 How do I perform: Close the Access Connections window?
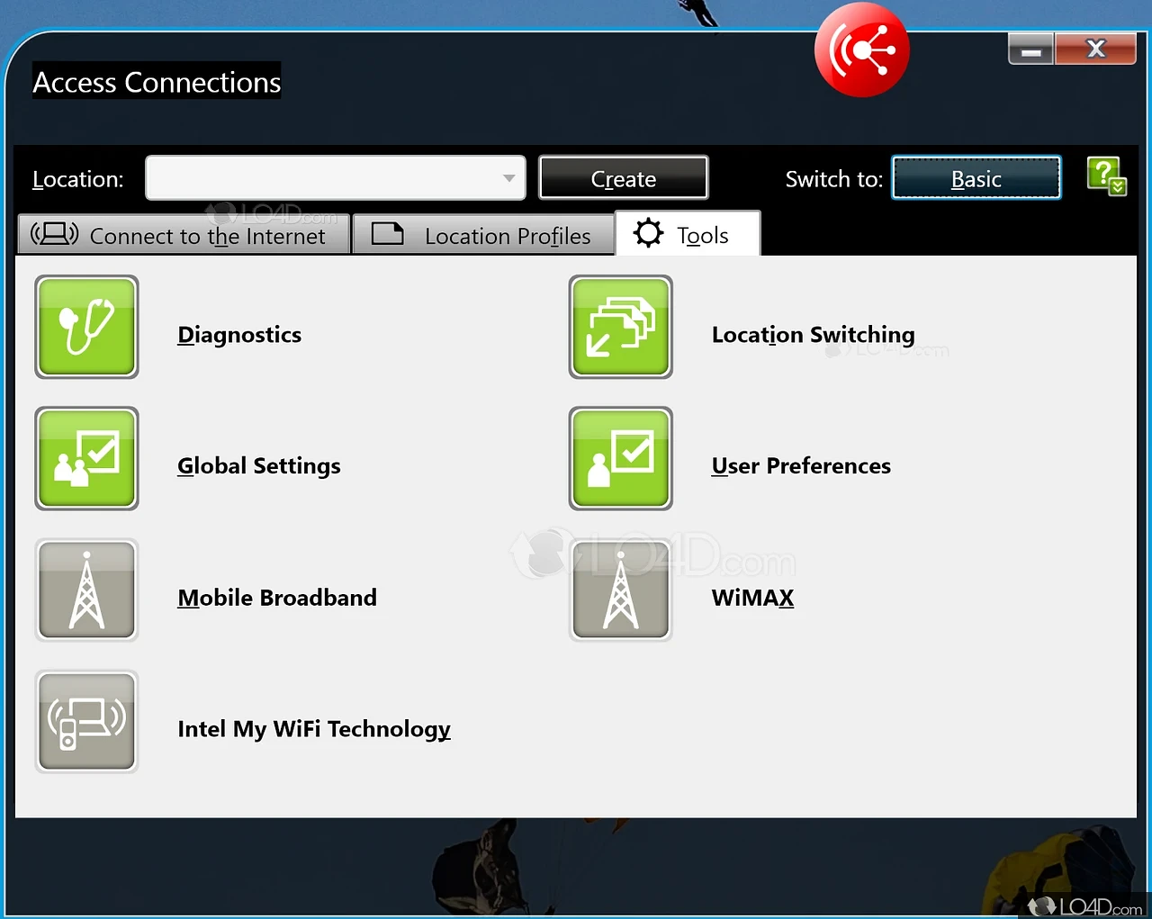[1095, 49]
